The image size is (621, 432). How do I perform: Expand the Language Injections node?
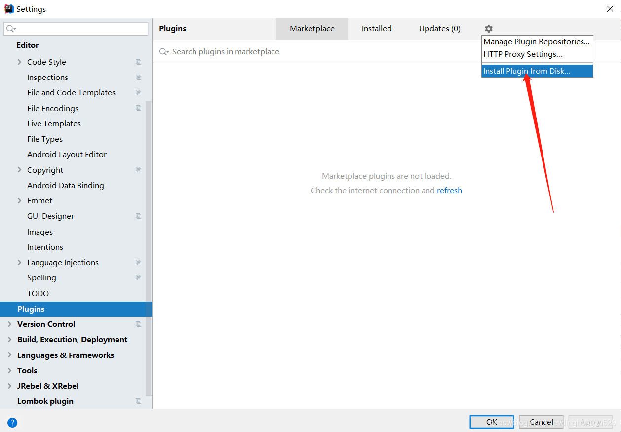click(x=19, y=262)
